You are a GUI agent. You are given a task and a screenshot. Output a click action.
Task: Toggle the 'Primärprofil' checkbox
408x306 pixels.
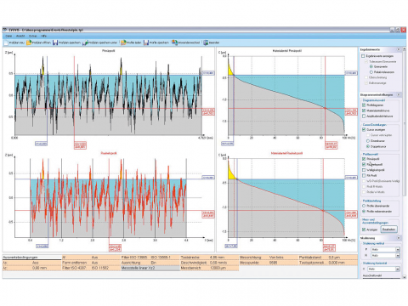(364, 159)
